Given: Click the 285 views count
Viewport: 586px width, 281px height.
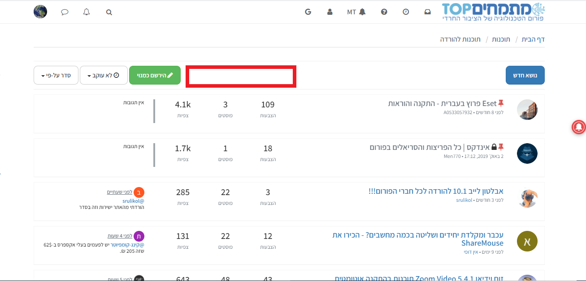Looking at the screenshot, I should 183,192.
